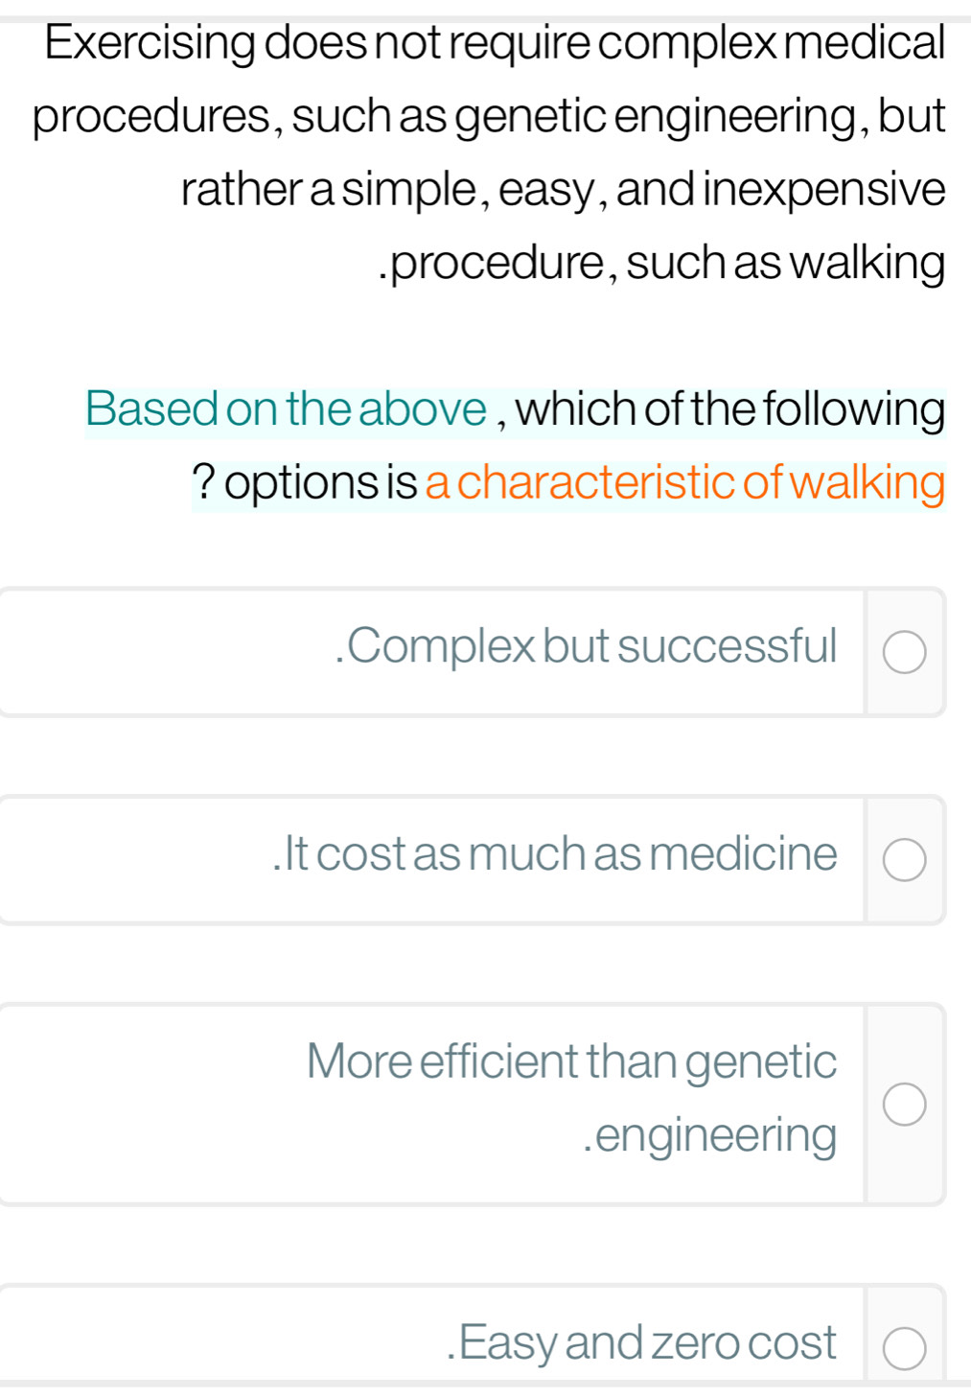This screenshot has width=971, height=1398.
Task: Click the word "rather" in the passage
Action: (242, 189)
